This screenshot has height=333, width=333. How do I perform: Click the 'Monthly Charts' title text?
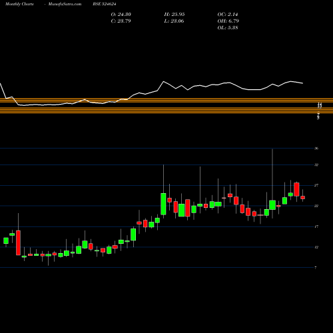pos(19,4)
